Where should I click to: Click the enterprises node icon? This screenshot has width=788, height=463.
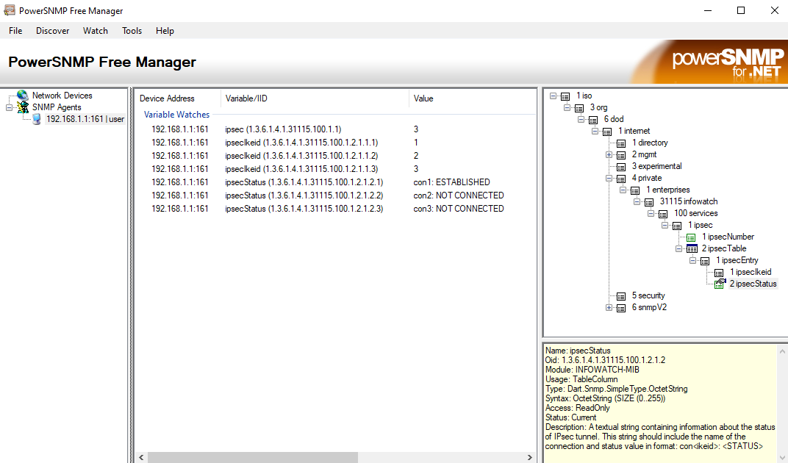point(635,190)
